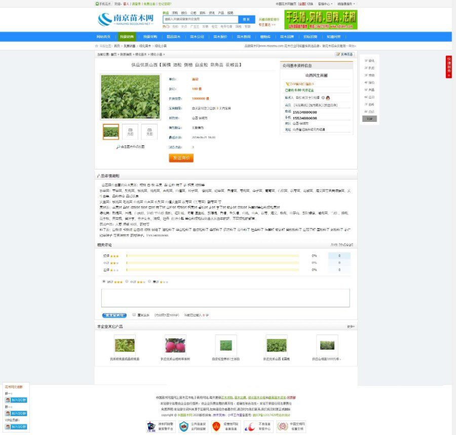456x435 pixels.
Task: Click the first footer badge with the police icon
Action: point(161,426)
